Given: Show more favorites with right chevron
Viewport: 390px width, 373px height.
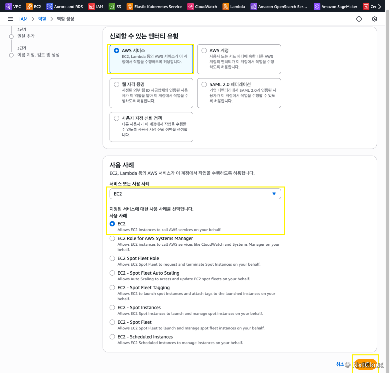Looking at the screenshot, I should coord(380,6).
